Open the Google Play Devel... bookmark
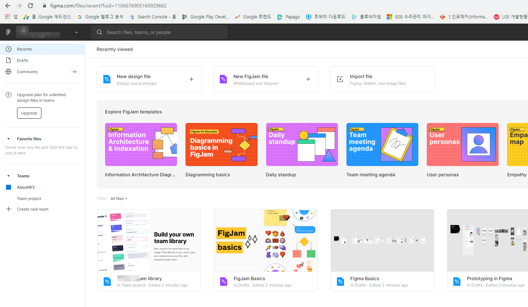528x307 pixels. (x=206, y=17)
